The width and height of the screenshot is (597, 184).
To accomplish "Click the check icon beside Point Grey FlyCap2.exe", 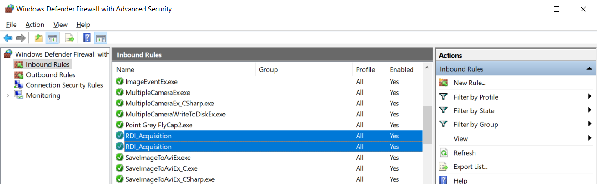I will pyautogui.click(x=120, y=125).
